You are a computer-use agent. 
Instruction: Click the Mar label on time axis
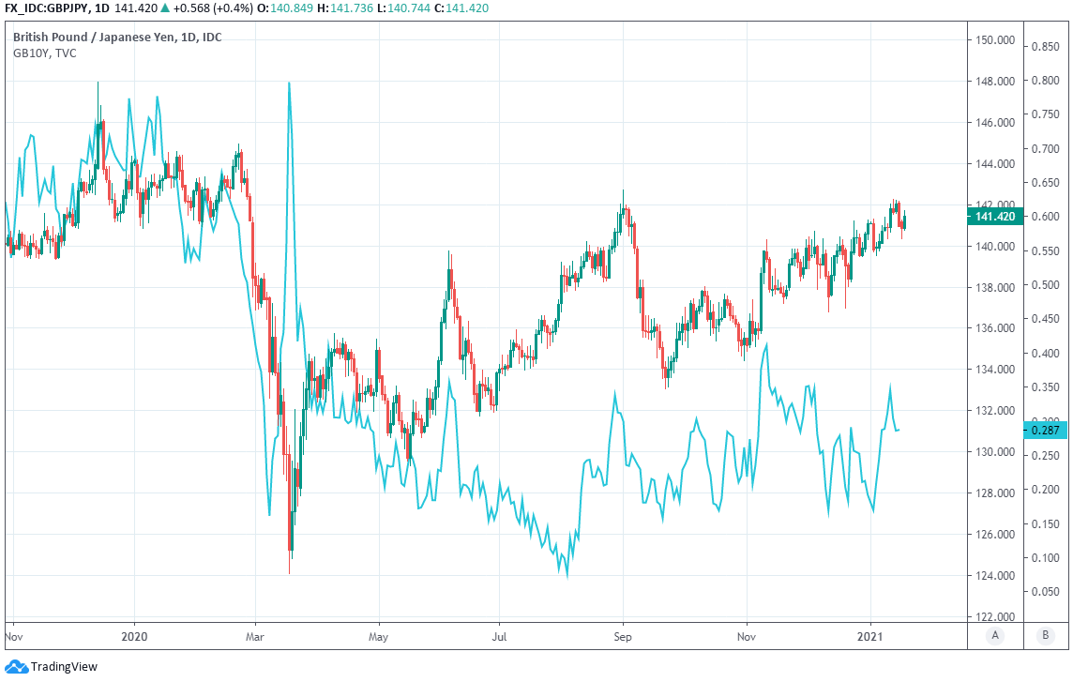click(256, 635)
